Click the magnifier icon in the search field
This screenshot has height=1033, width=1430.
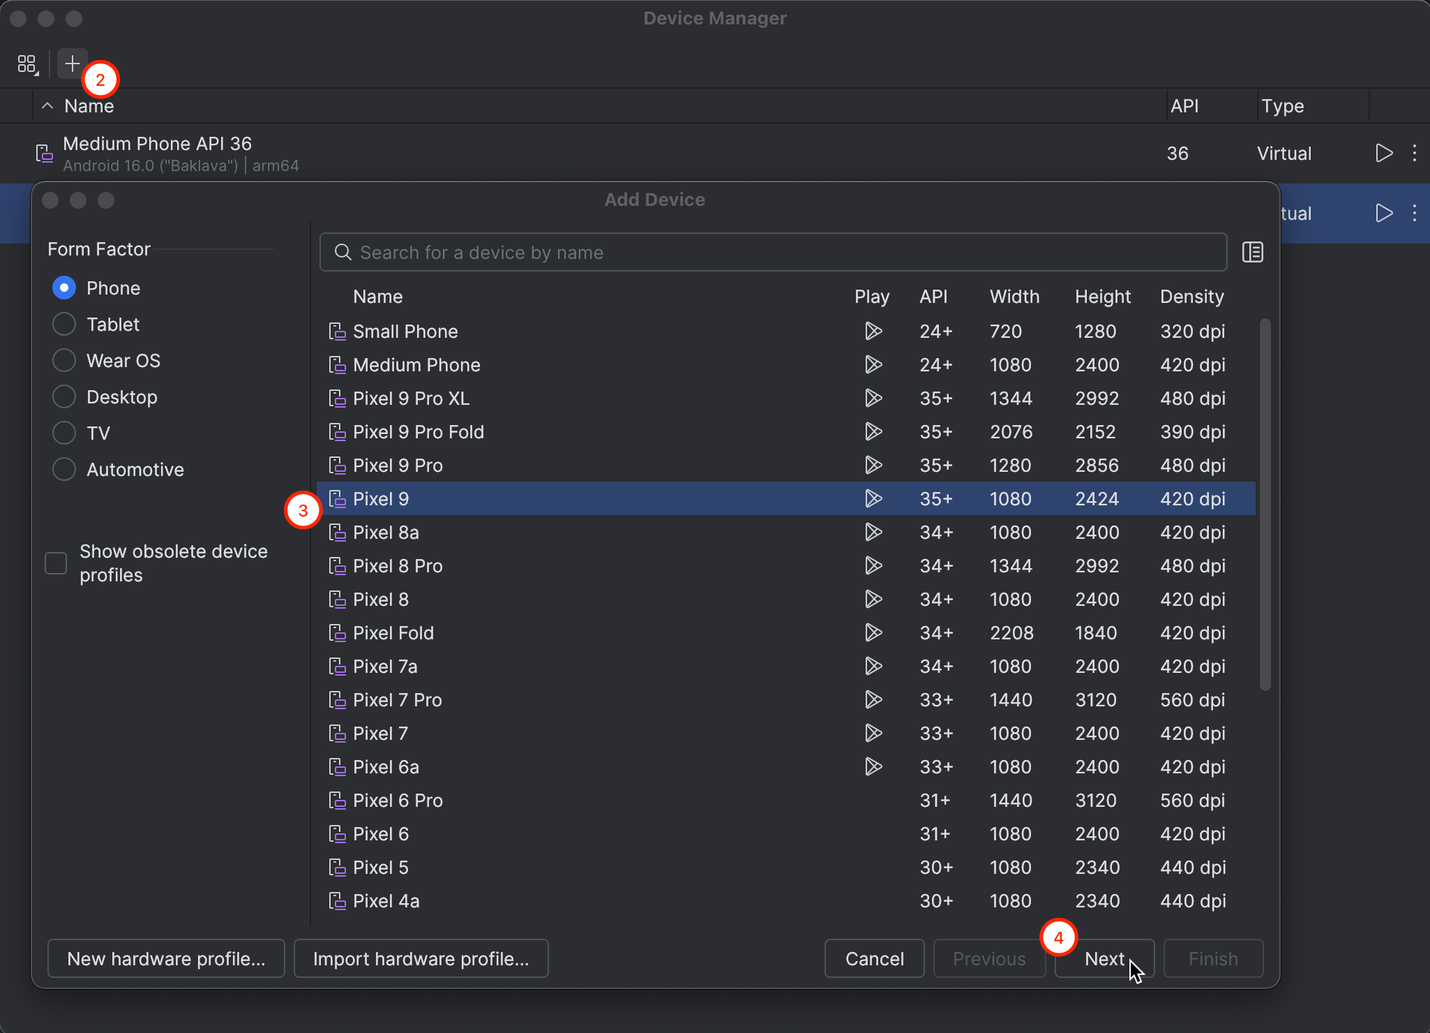click(x=343, y=252)
